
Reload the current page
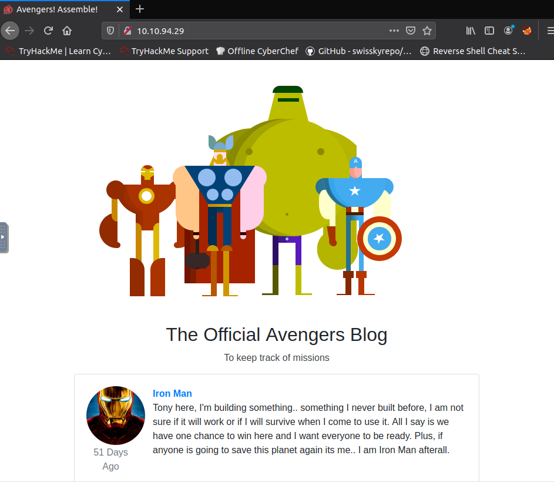(x=48, y=31)
